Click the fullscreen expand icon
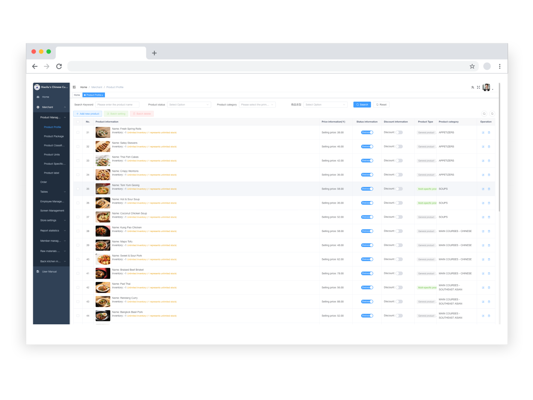Screen dimensions: 533x400 coord(479,87)
